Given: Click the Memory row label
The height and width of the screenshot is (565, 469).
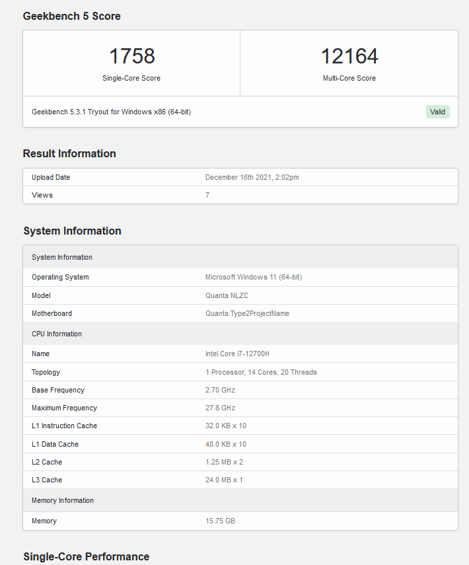Looking at the screenshot, I should pyautogui.click(x=44, y=521).
